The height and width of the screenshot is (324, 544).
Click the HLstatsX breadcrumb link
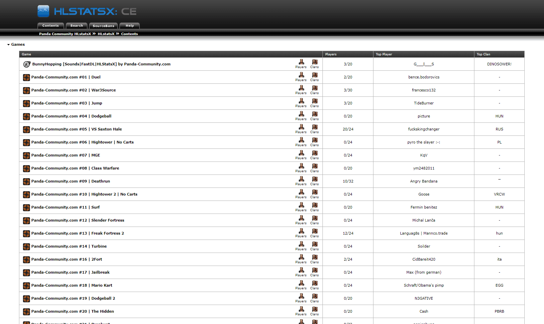click(106, 34)
